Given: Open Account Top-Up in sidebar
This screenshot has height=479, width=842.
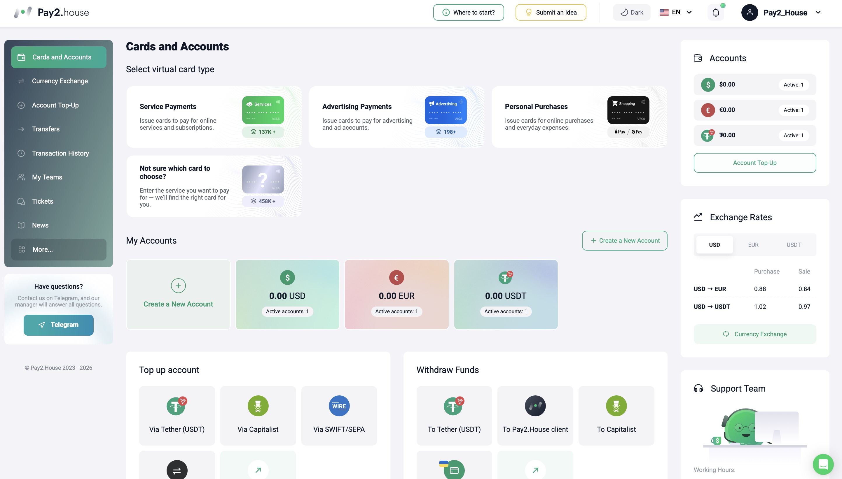Looking at the screenshot, I should (x=59, y=105).
